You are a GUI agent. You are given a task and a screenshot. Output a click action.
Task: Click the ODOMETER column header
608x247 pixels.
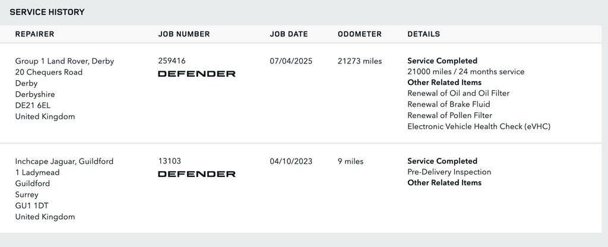point(359,34)
